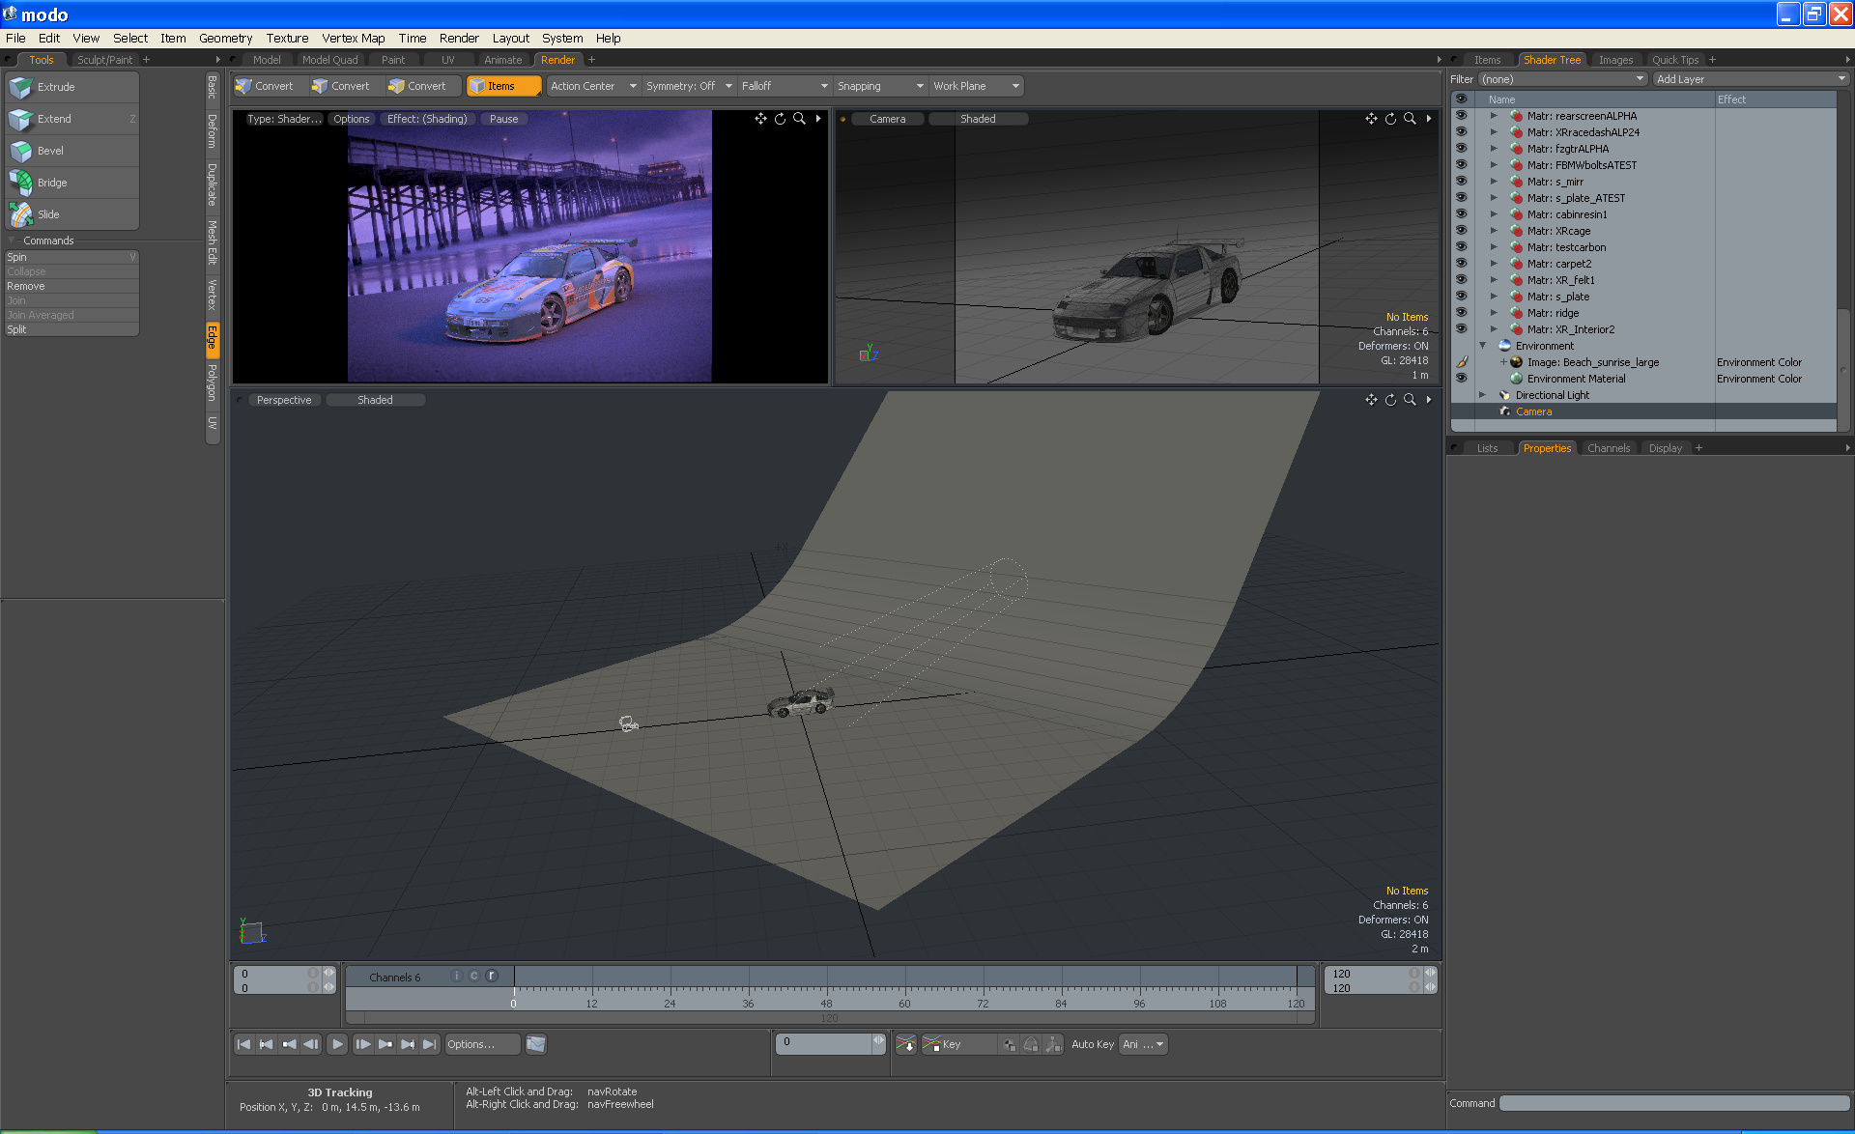Toggle the eye icon for Matr: s_mirr
Image resolution: width=1855 pixels, height=1134 pixels.
1461,181
